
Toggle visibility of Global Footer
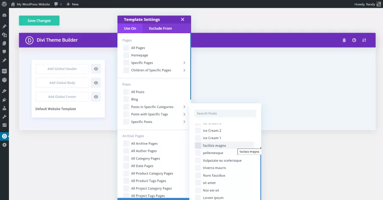[96, 97]
